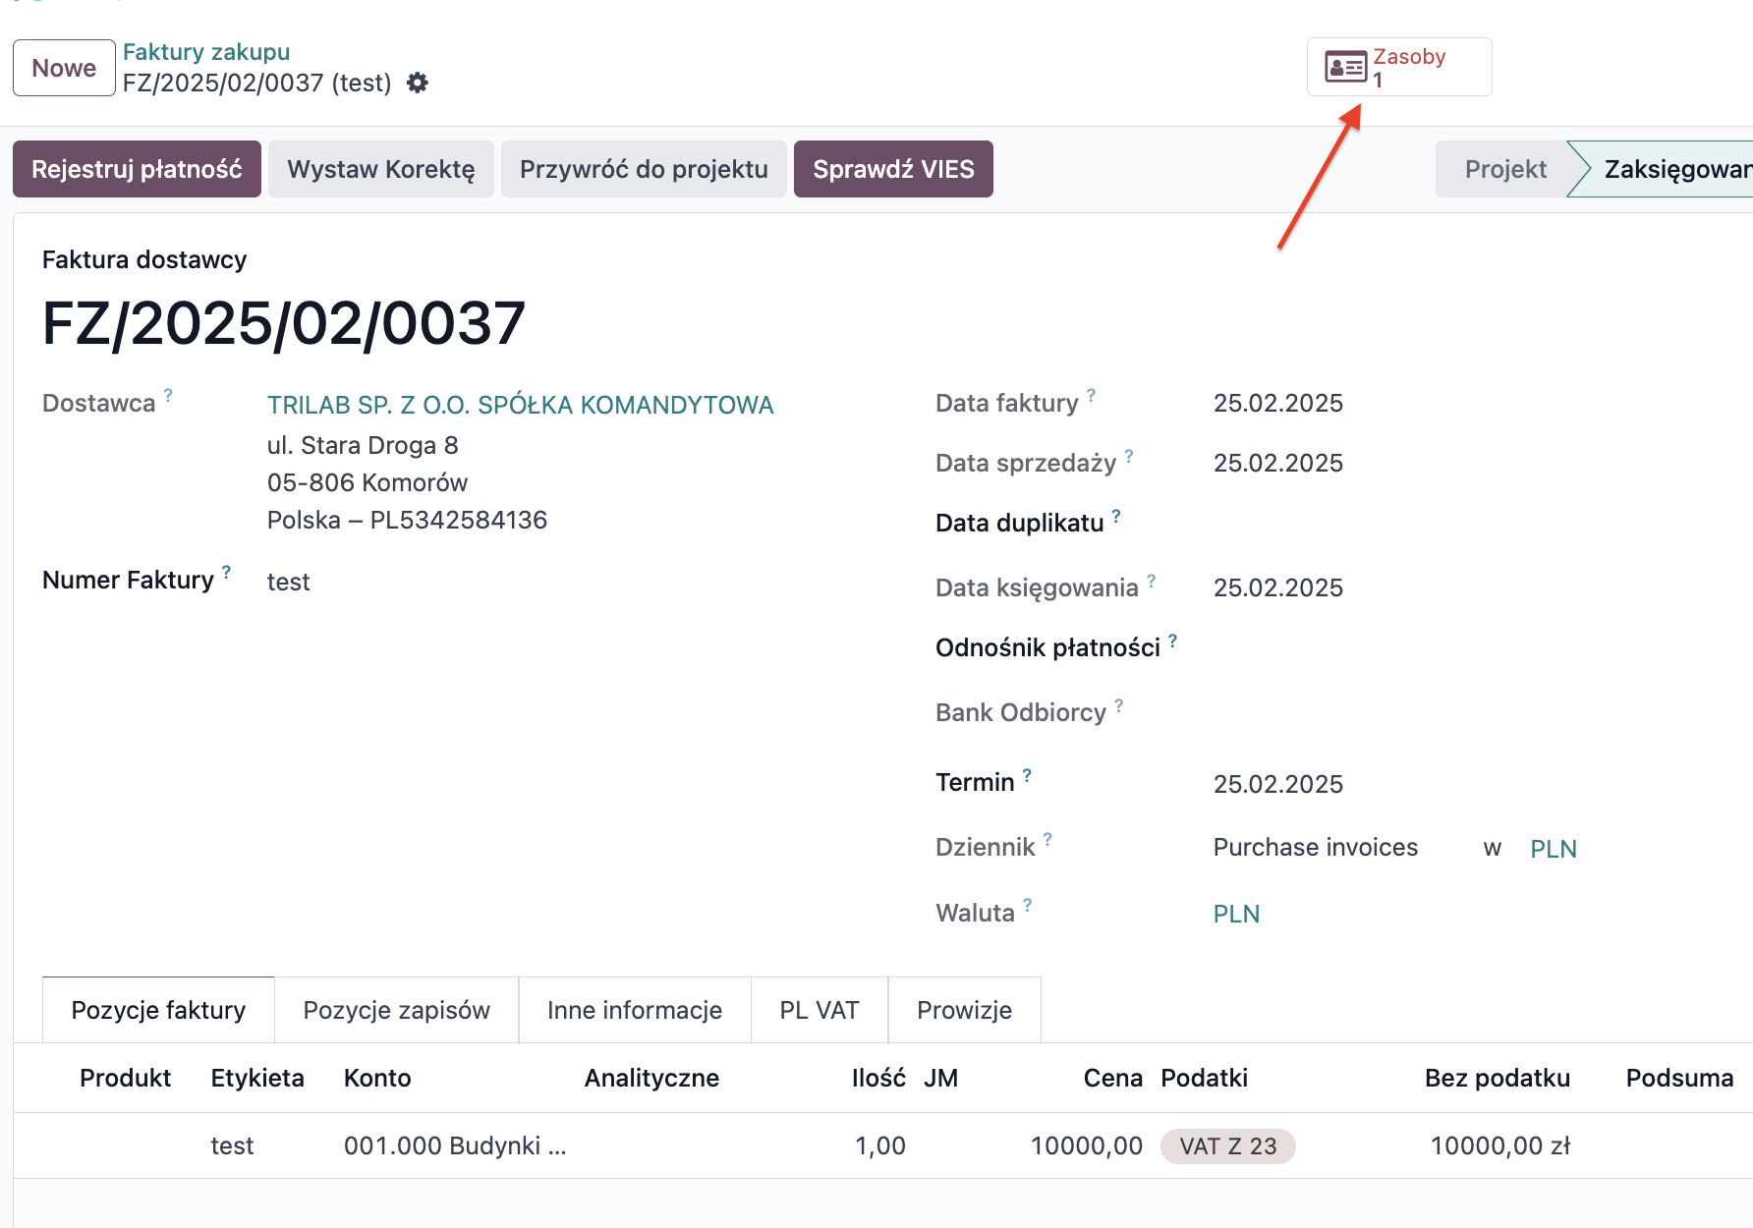The width and height of the screenshot is (1753, 1228).
Task: Switch to Prowizje tab
Action: pyautogui.click(x=964, y=1010)
